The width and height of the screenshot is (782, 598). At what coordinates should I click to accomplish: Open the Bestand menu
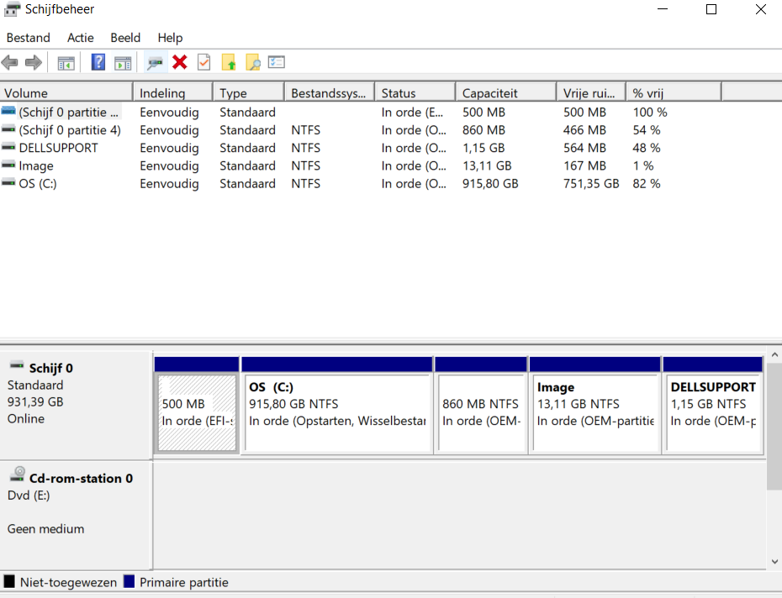click(28, 38)
